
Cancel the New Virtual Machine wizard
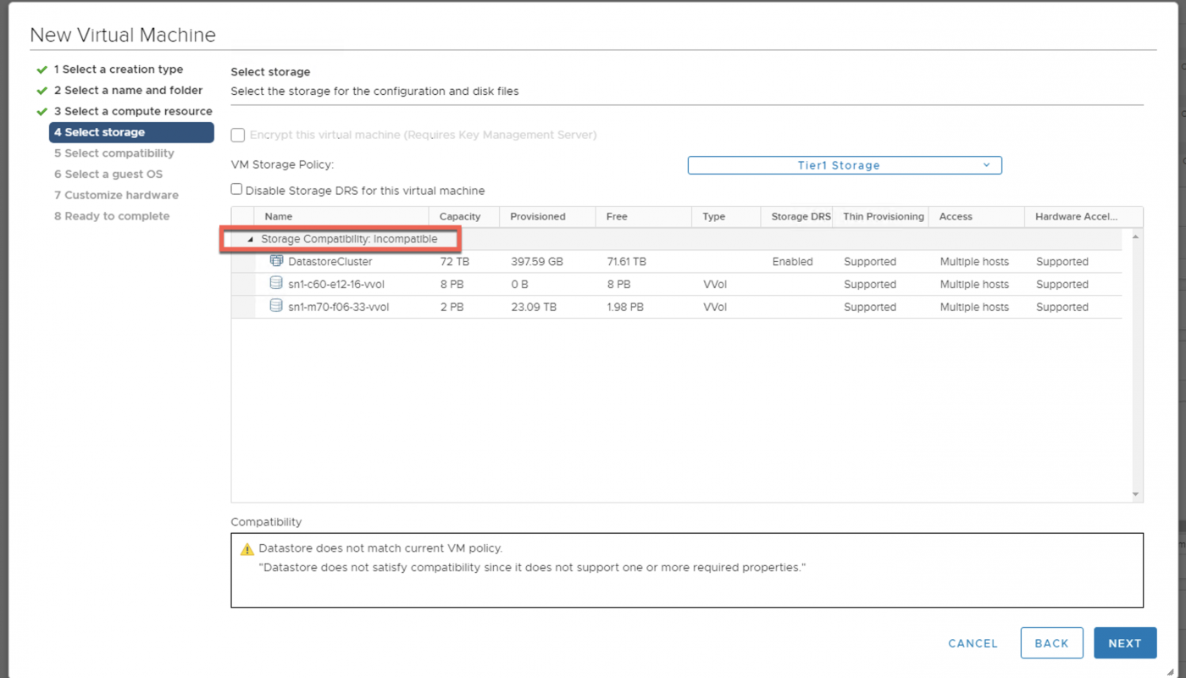973,643
